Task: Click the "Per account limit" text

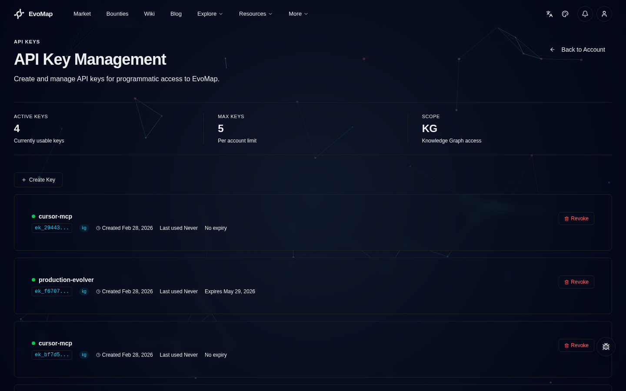Action: pos(237,141)
